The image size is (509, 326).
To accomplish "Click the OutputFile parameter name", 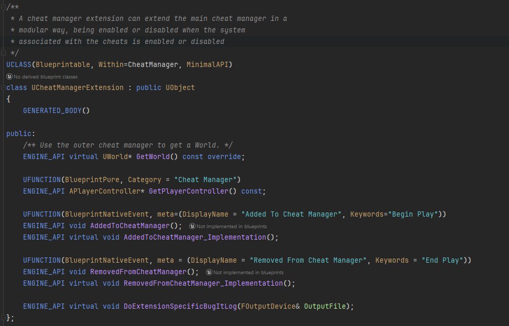I will (x=325, y=306).
